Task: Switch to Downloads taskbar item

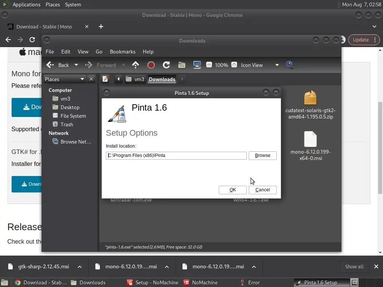Action: 88,283
